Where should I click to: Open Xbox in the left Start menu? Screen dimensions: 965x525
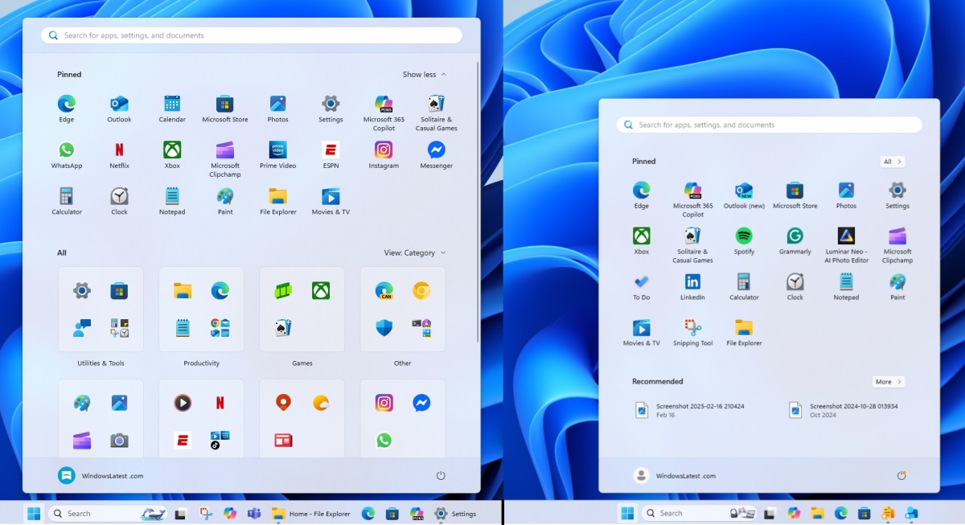click(x=172, y=155)
